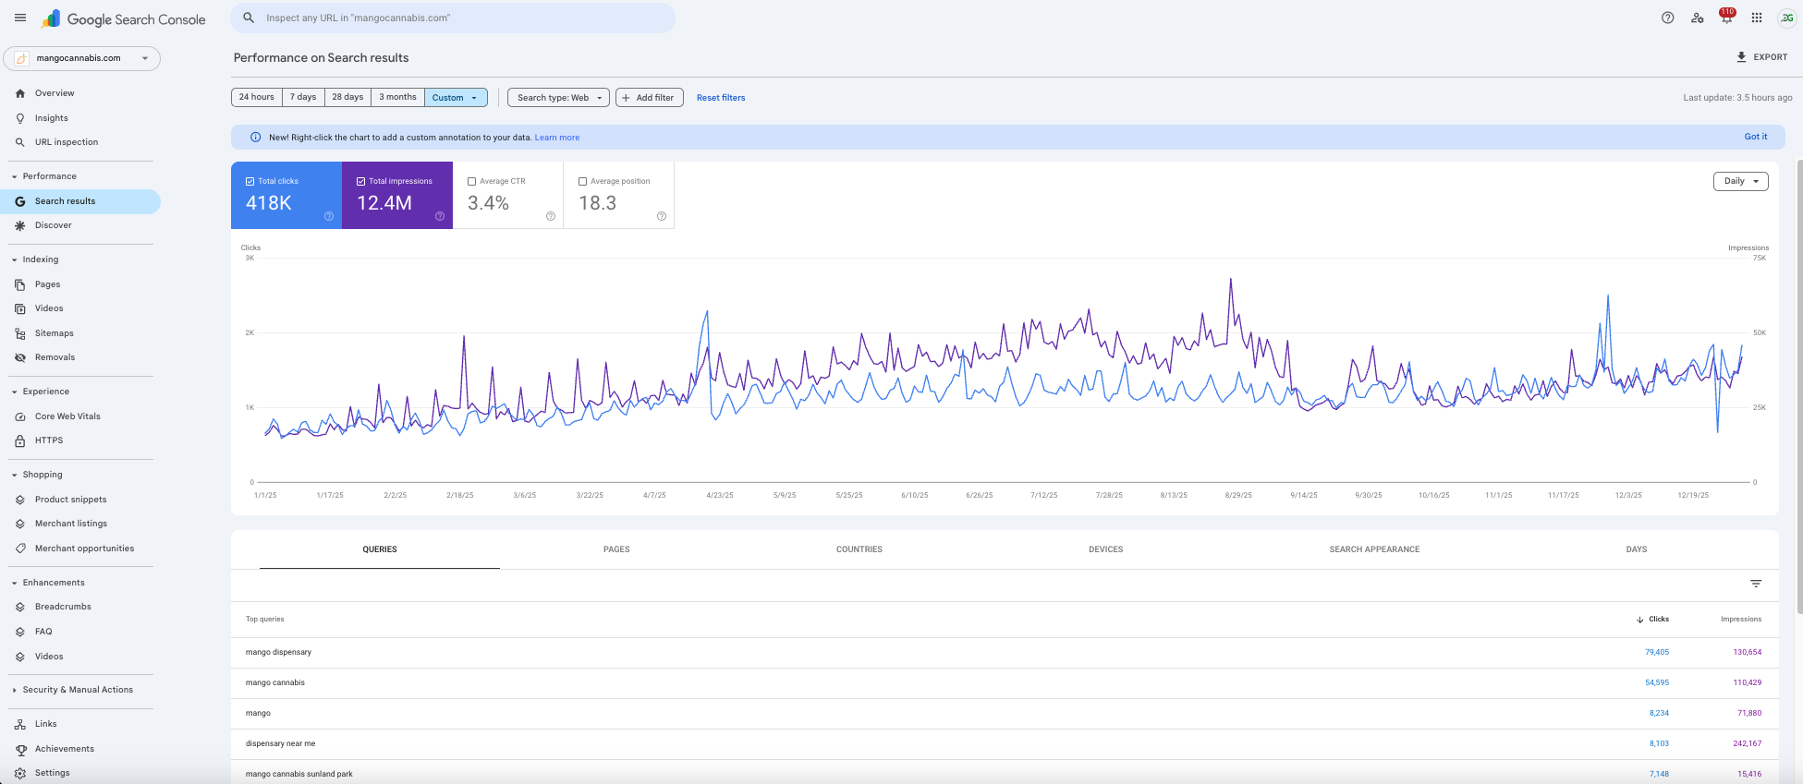Open the Help question mark icon
The width and height of the screenshot is (1803, 784).
(x=1667, y=18)
